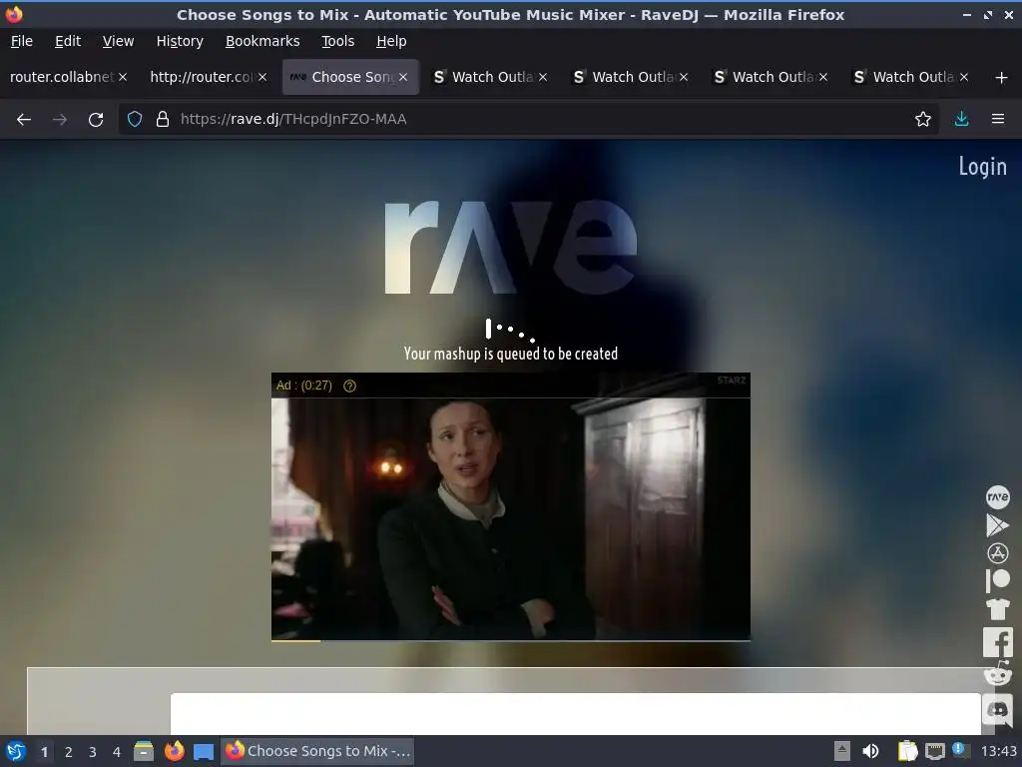Open the Apple App Store icon
1022x767 pixels.
[x=997, y=553]
